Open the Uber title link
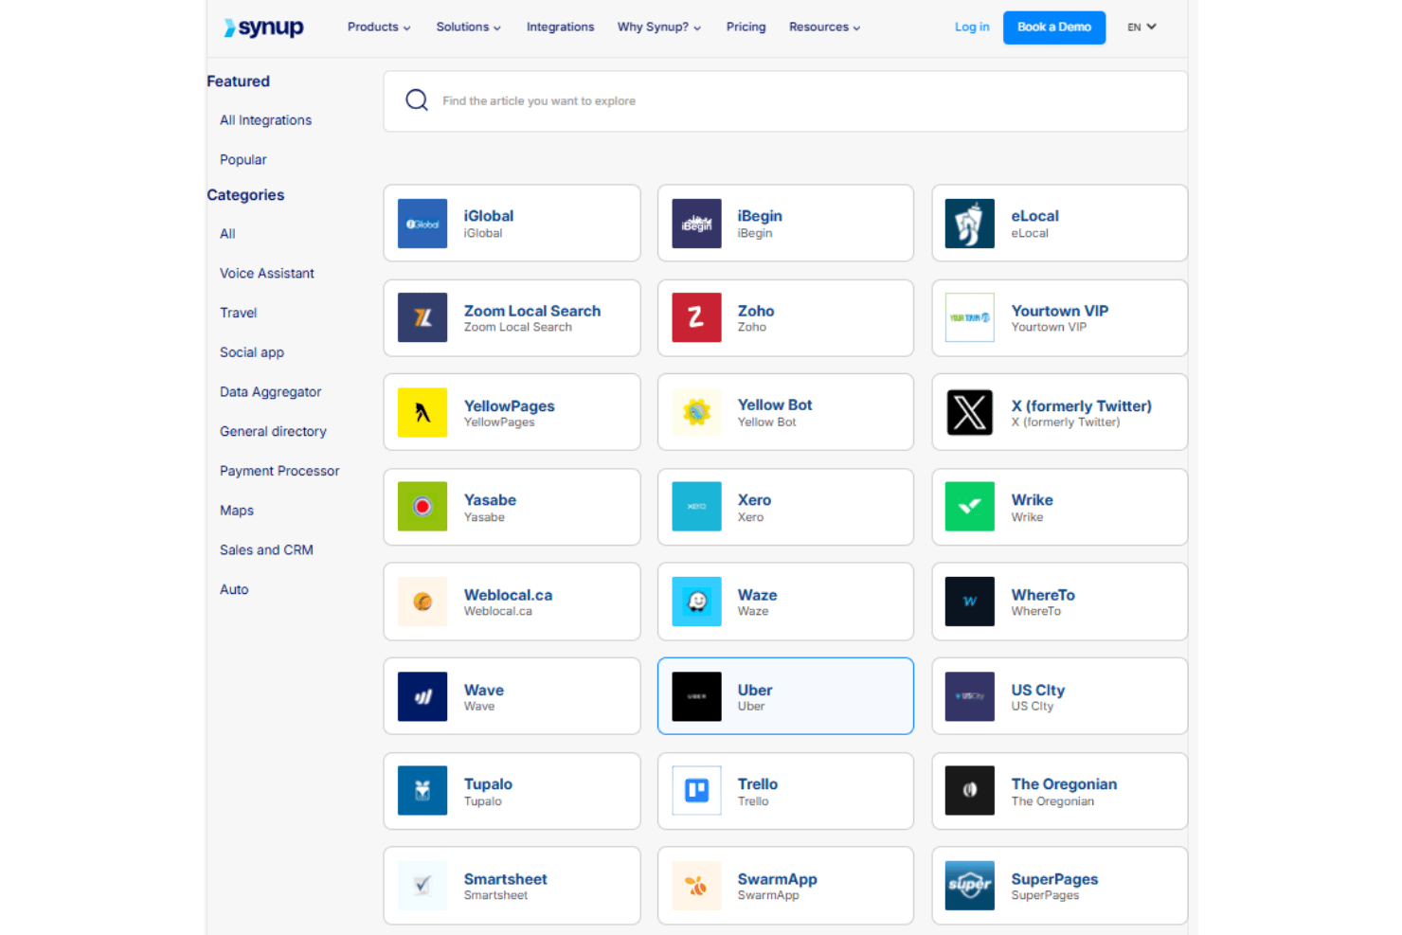 (x=755, y=690)
